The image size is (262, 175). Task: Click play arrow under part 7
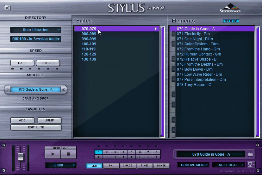[x=148, y=157]
